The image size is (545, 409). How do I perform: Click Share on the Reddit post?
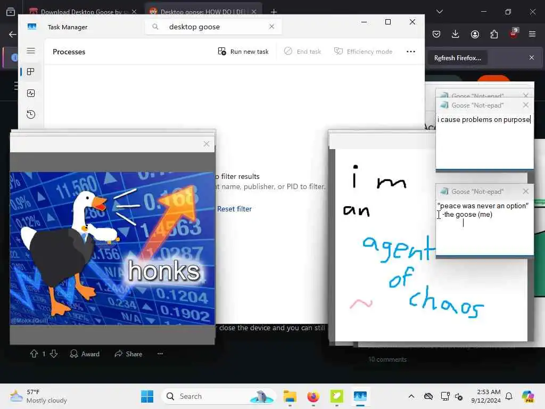click(129, 354)
